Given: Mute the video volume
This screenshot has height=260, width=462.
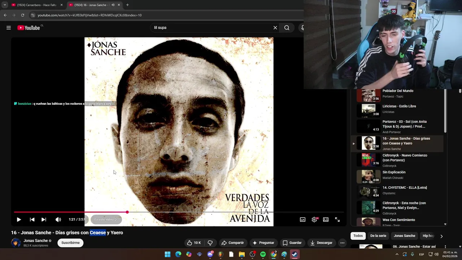Looking at the screenshot, I should 58,220.
